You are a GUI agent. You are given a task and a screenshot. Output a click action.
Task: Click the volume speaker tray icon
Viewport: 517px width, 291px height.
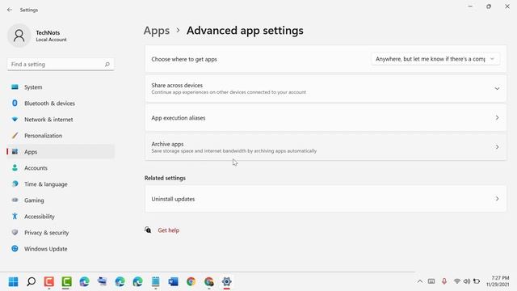click(467, 281)
